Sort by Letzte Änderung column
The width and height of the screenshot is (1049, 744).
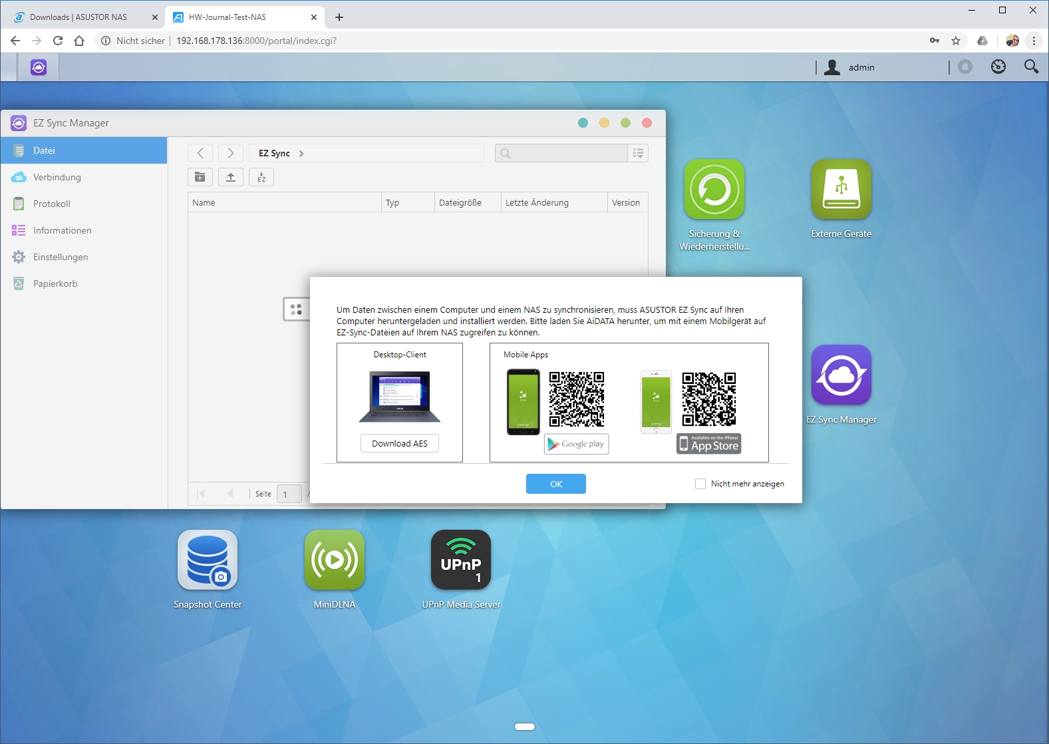(554, 202)
